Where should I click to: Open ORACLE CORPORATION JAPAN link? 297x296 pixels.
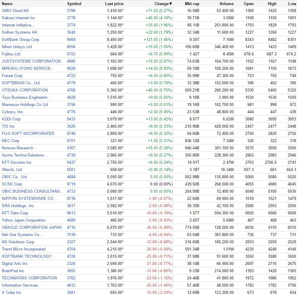[32, 227]
